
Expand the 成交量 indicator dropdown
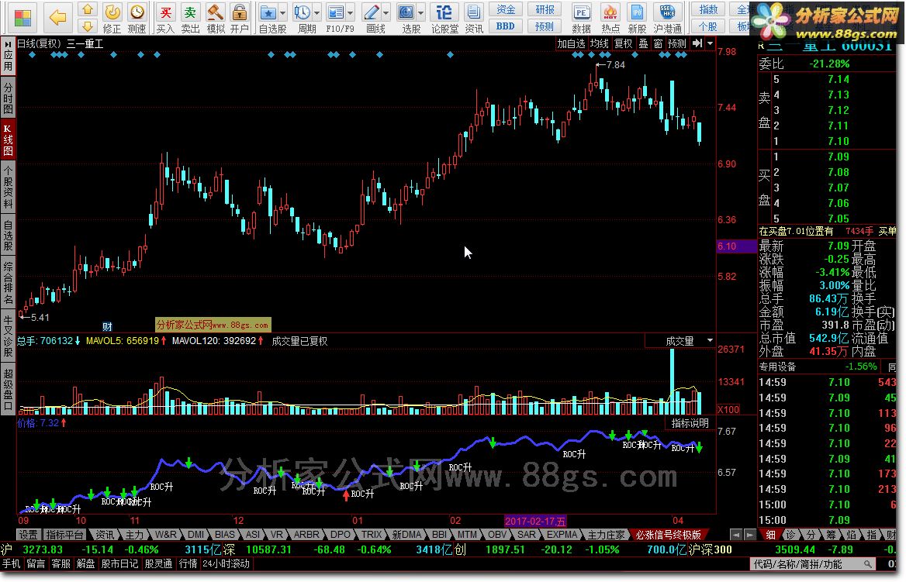[710, 341]
